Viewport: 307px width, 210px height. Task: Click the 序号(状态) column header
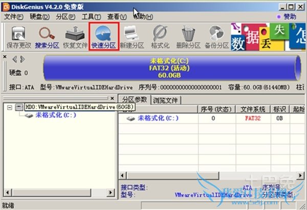point(216,109)
